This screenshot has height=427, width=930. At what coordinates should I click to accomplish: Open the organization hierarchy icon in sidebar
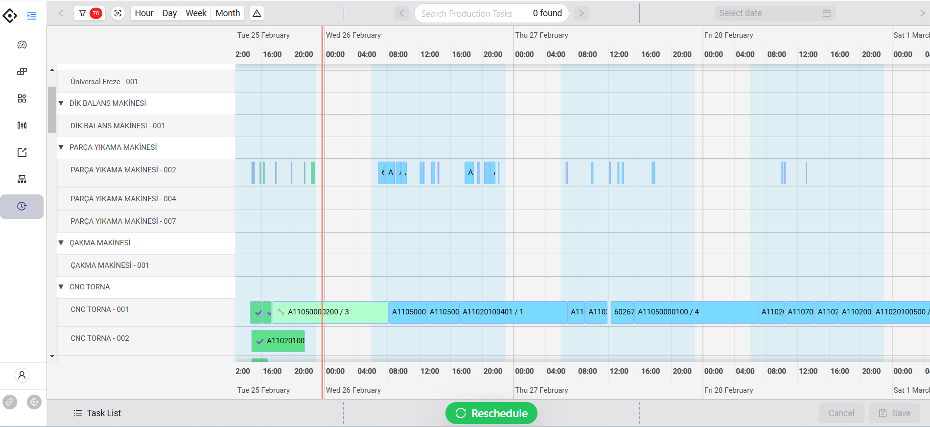pos(22,179)
